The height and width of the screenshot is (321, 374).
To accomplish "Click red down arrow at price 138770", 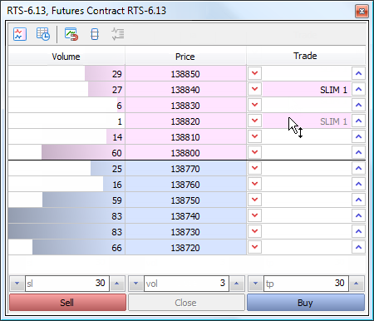I will (x=254, y=168).
